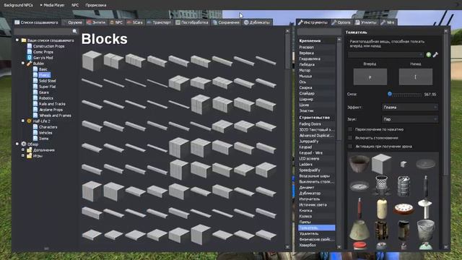
Task: Select the round dial gauge thruster model
Action: [x=359, y=186]
